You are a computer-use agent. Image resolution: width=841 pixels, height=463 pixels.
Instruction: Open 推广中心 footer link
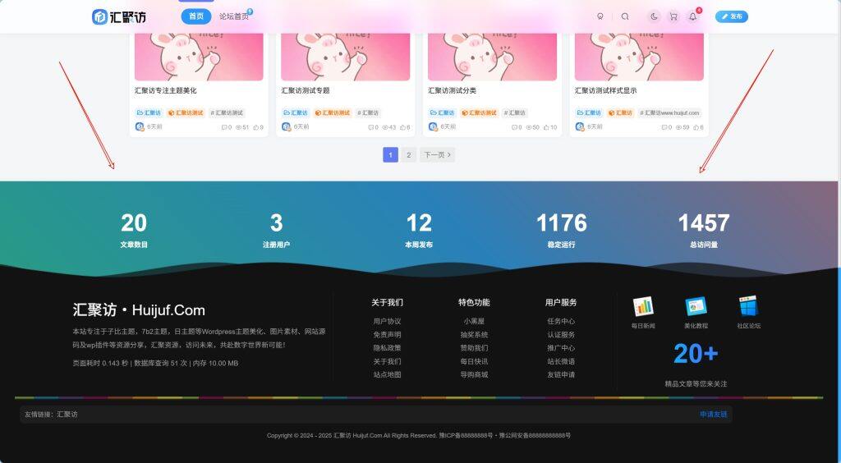pos(561,348)
